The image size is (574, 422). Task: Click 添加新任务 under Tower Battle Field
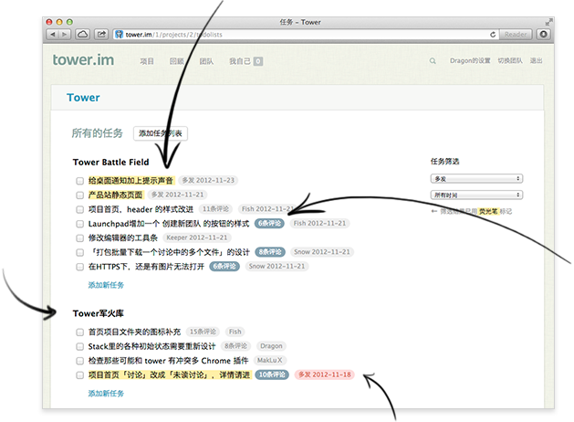[x=106, y=285]
